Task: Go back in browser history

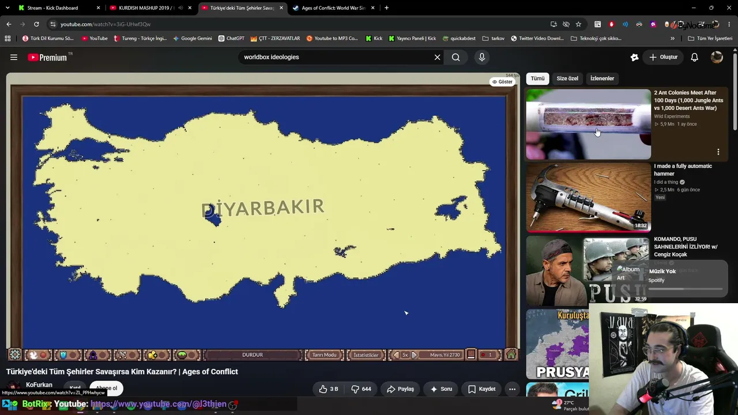Action: click(9, 24)
